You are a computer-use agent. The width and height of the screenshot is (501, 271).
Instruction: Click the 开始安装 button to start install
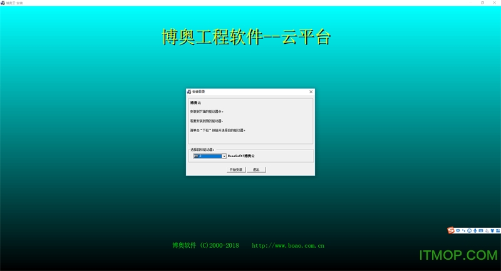236,170
